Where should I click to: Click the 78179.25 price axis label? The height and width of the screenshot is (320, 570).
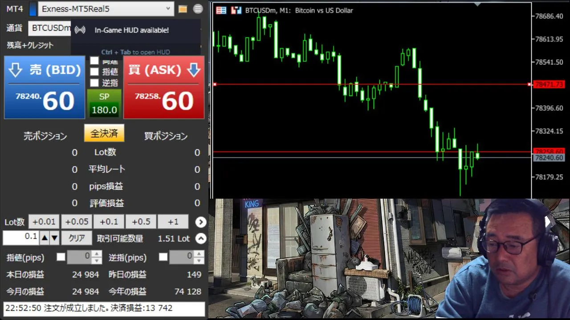click(549, 177)
